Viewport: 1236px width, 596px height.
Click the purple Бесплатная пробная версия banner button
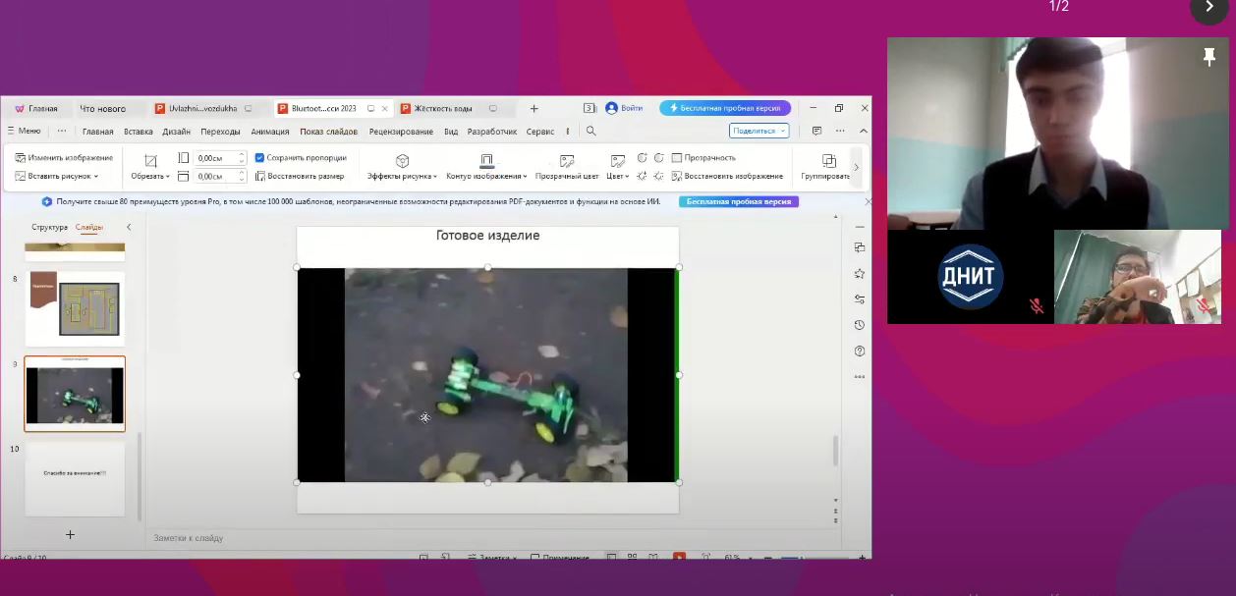pyautogui.click(x=739, y=201)
